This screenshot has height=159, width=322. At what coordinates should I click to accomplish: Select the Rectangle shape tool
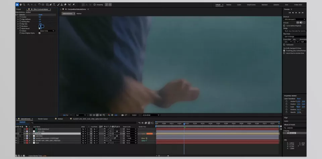click(47, 4)
